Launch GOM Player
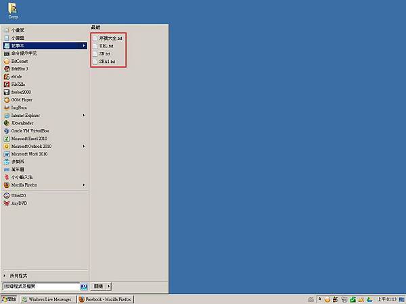Image resolution: width=406 pixels, height=304 pixels. (45, 100)
